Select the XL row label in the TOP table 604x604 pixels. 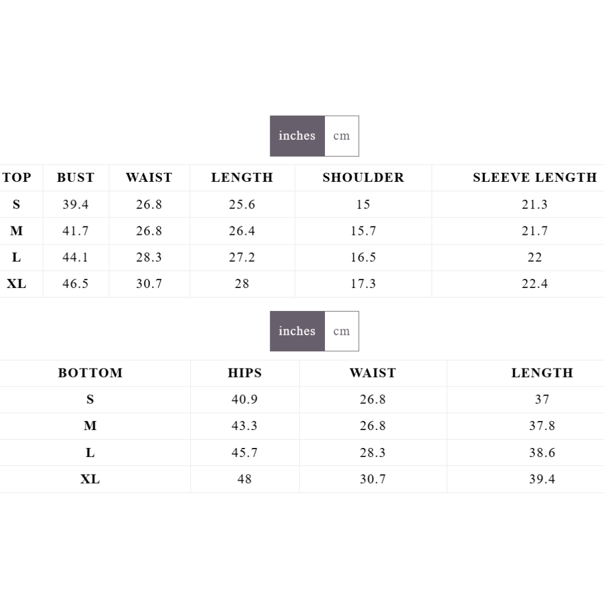click(x=16, y=284)
